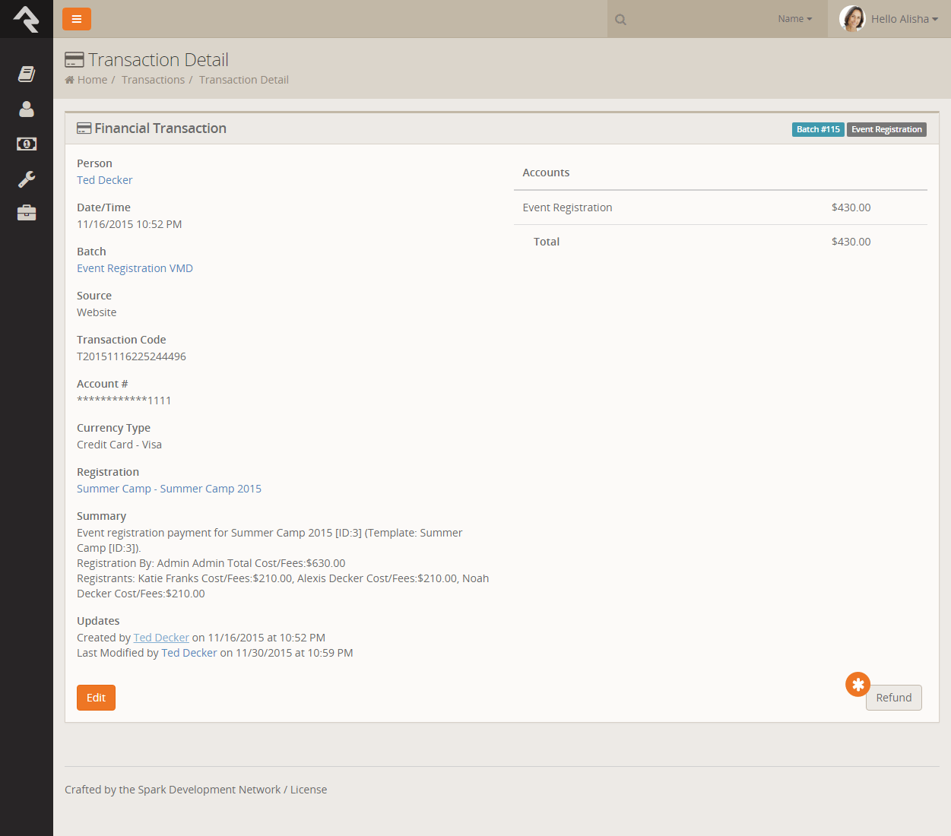The image size is (951, 836).
Task: Open the briefcase icon in sidebar
Action: [27, 213]
